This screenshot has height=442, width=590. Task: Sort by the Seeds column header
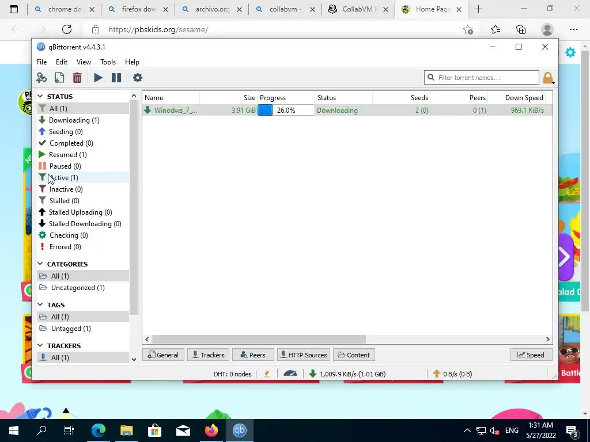tap(402, 98)
